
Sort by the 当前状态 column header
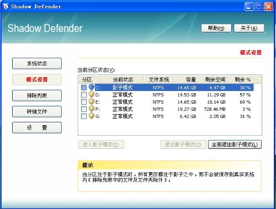click(x=122, y=79)
